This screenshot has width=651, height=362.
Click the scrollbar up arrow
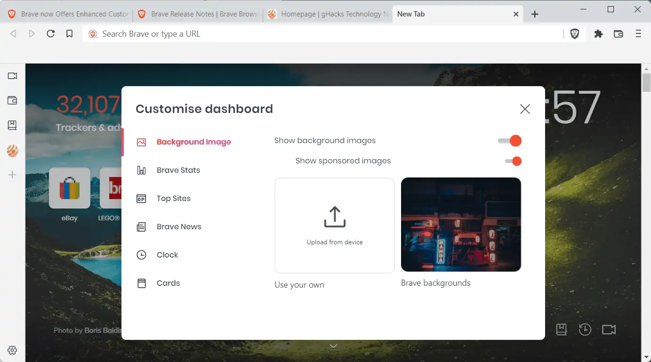646,69
